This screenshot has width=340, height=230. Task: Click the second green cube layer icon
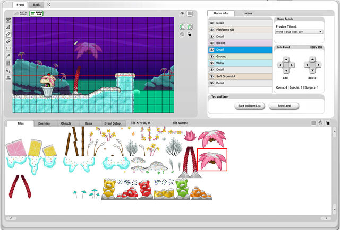pyautogui.click(x=190, y=26)
